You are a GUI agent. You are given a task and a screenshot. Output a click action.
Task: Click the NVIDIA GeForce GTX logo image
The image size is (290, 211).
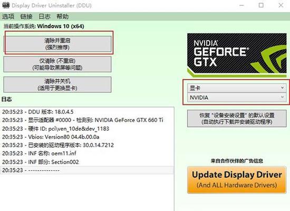(x=237, y=55)
